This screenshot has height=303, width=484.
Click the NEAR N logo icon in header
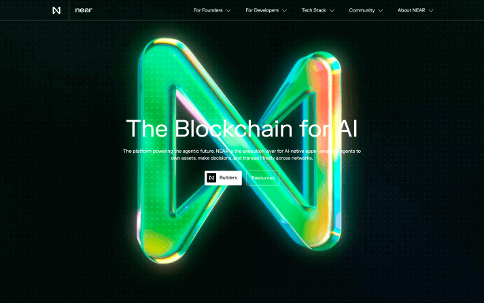tap(56, 10)
